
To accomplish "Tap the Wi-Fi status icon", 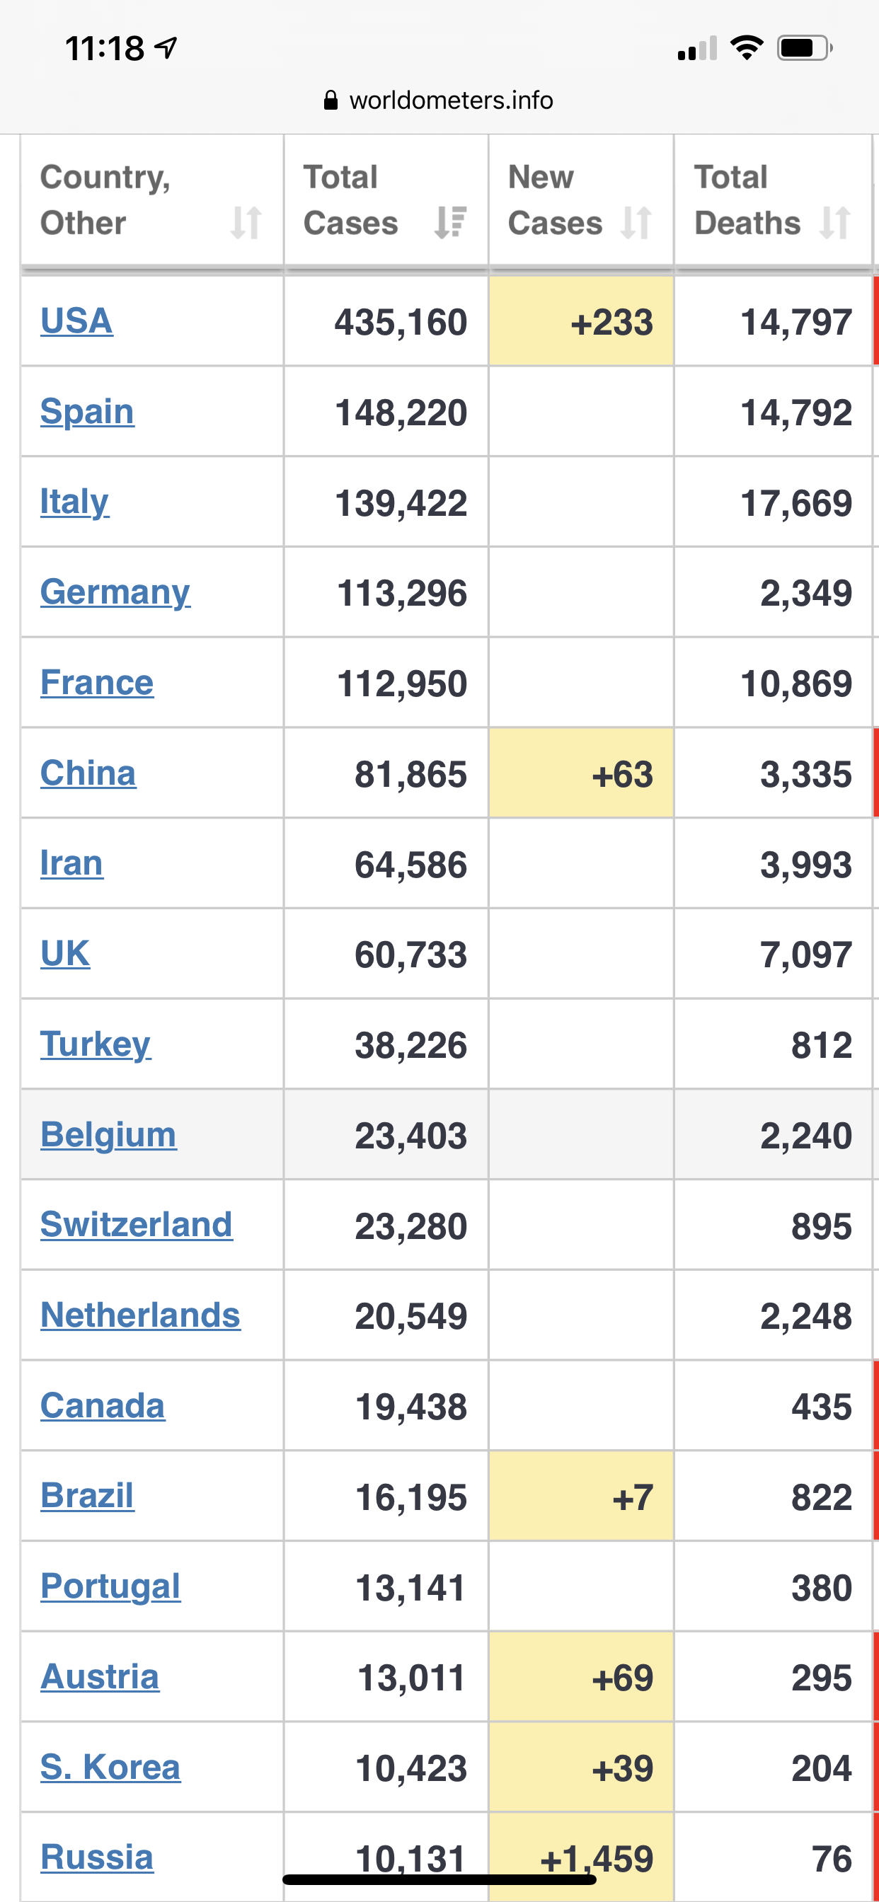I will pos(746,48).
